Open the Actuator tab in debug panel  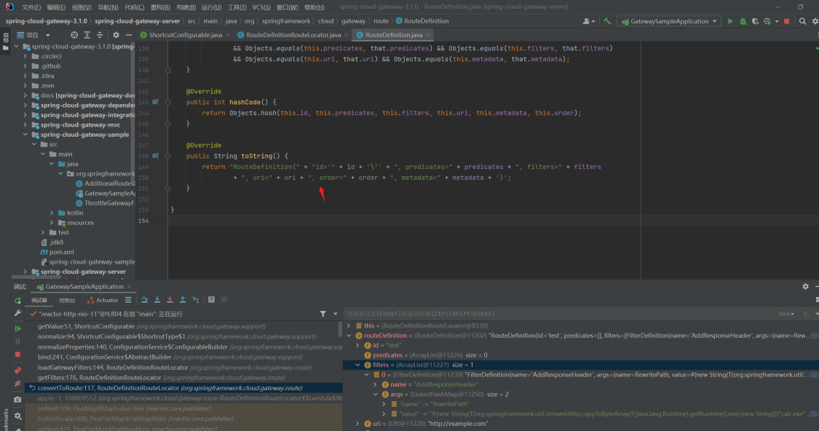(103, 301)
